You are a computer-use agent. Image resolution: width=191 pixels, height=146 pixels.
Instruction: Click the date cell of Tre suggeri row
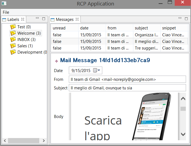[x=92, y=48]
